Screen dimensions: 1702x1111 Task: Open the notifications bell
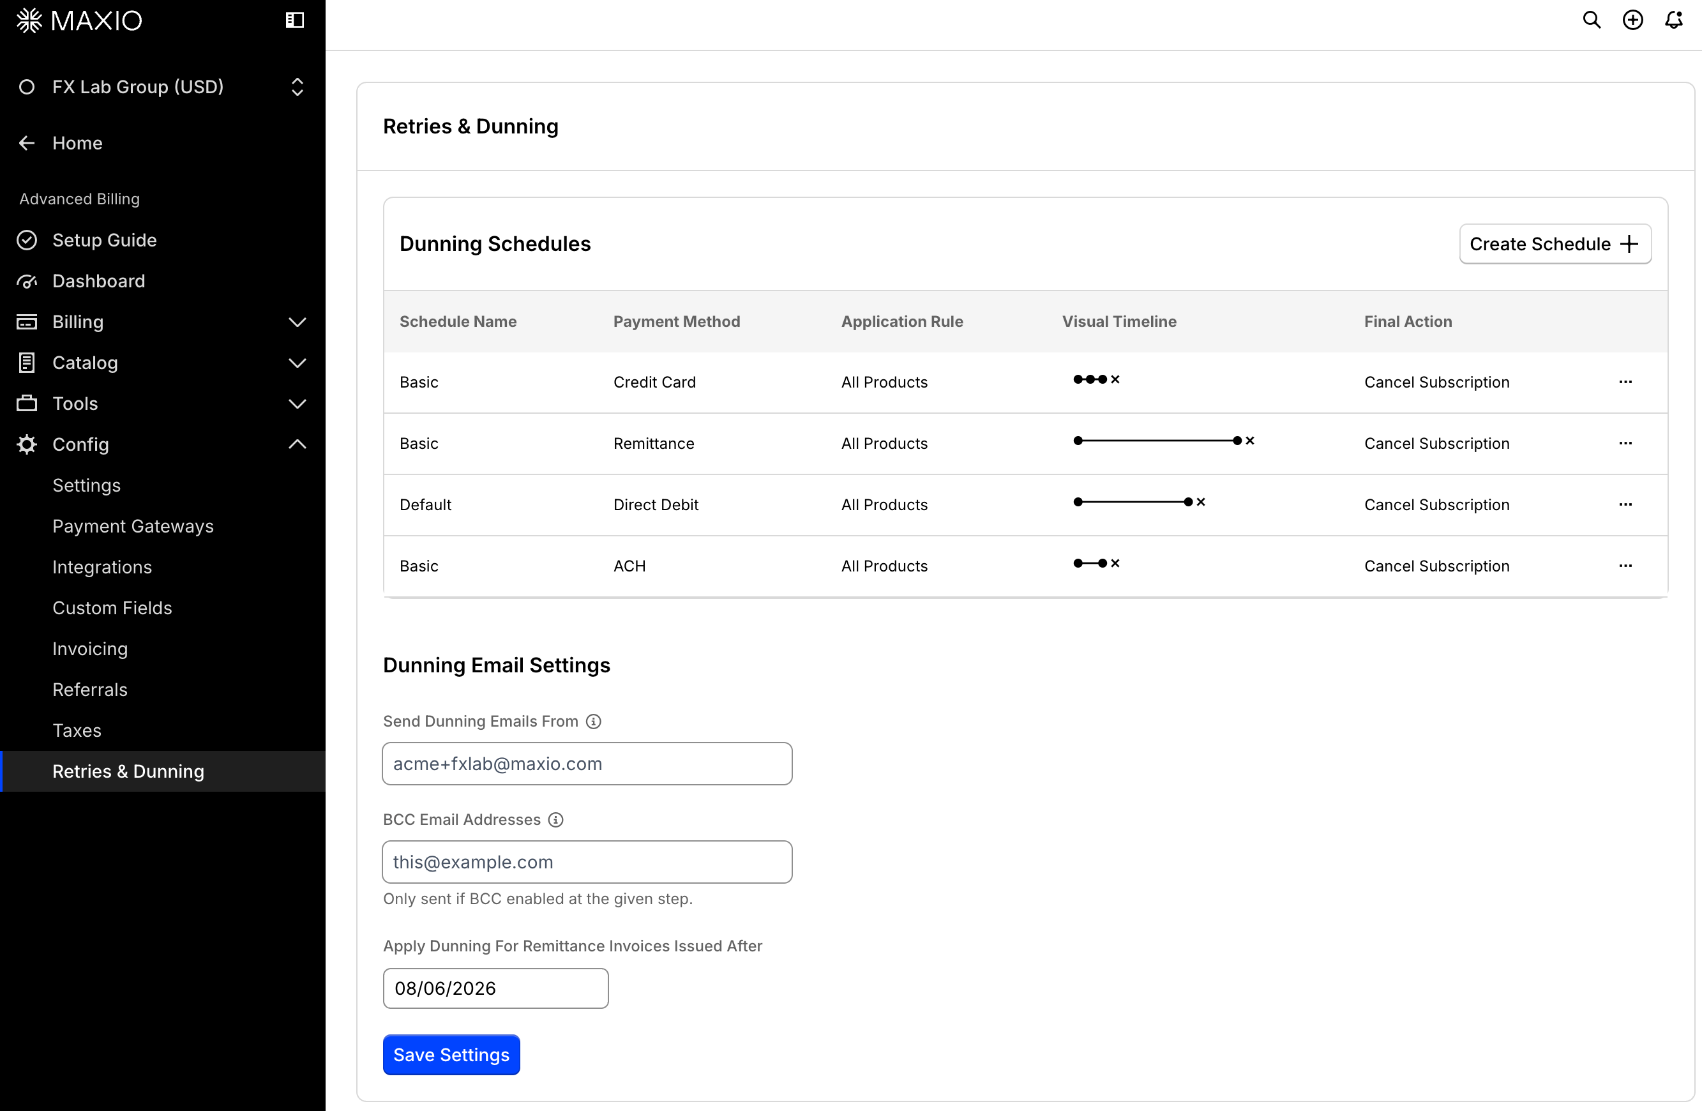tap(1673, 20)
